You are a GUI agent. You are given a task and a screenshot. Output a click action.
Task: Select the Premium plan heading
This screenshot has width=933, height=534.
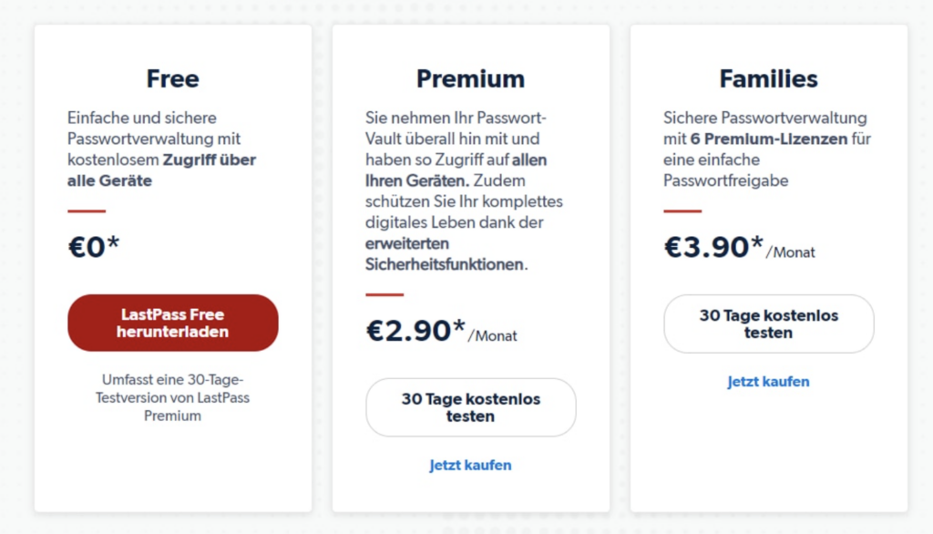[471, 78]
